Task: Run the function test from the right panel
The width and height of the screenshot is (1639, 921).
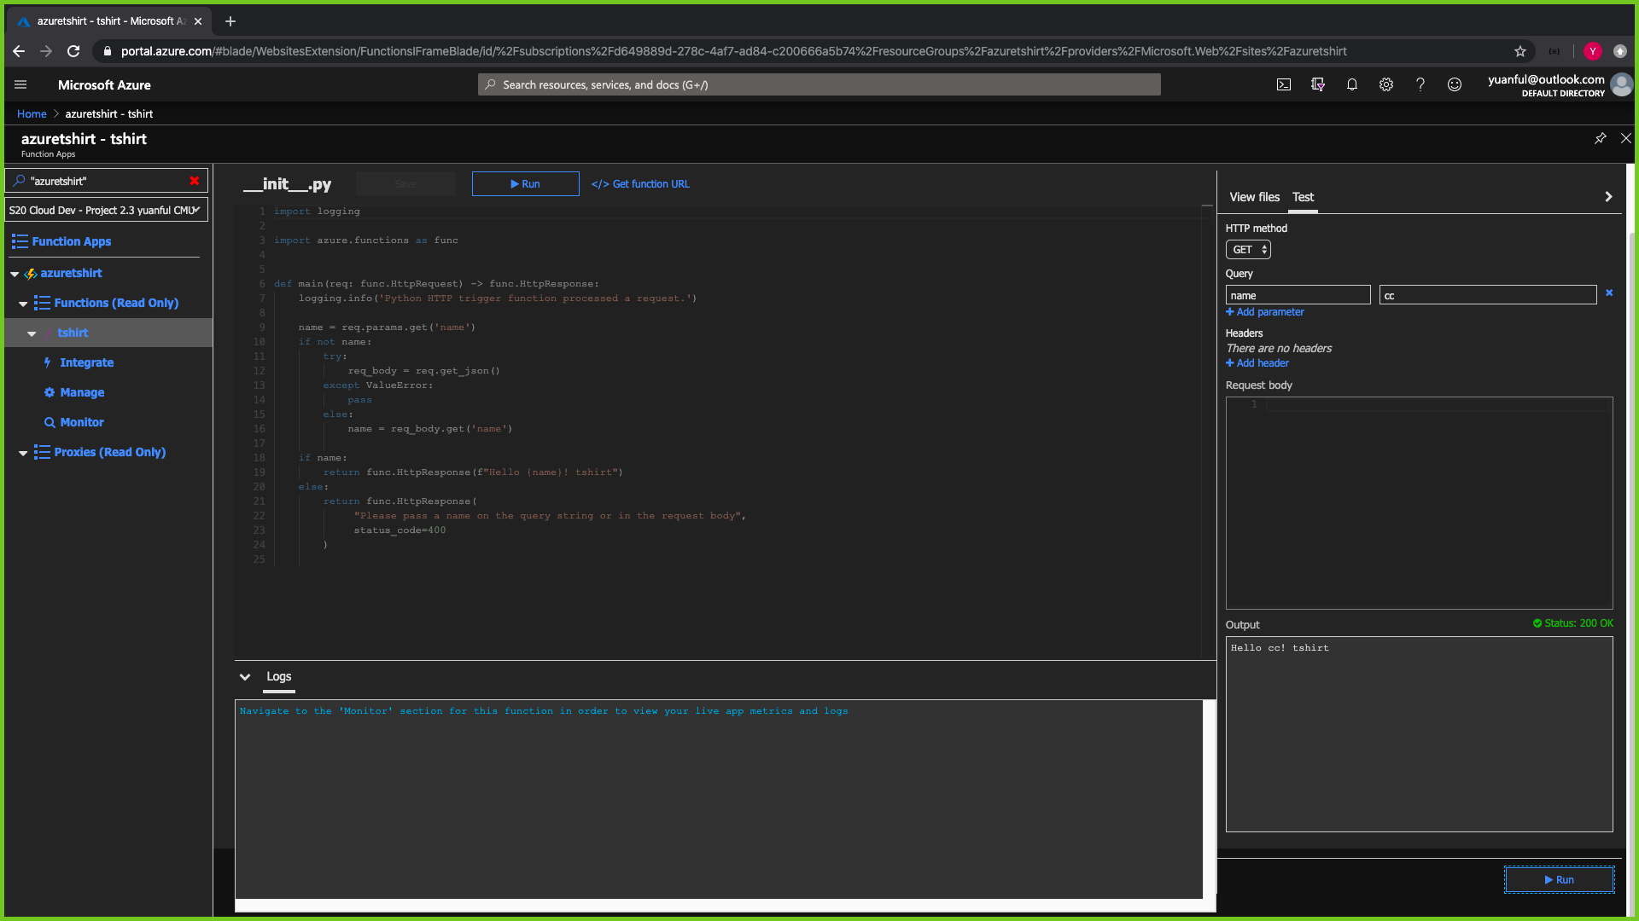Action: [x=1559, y=879]
